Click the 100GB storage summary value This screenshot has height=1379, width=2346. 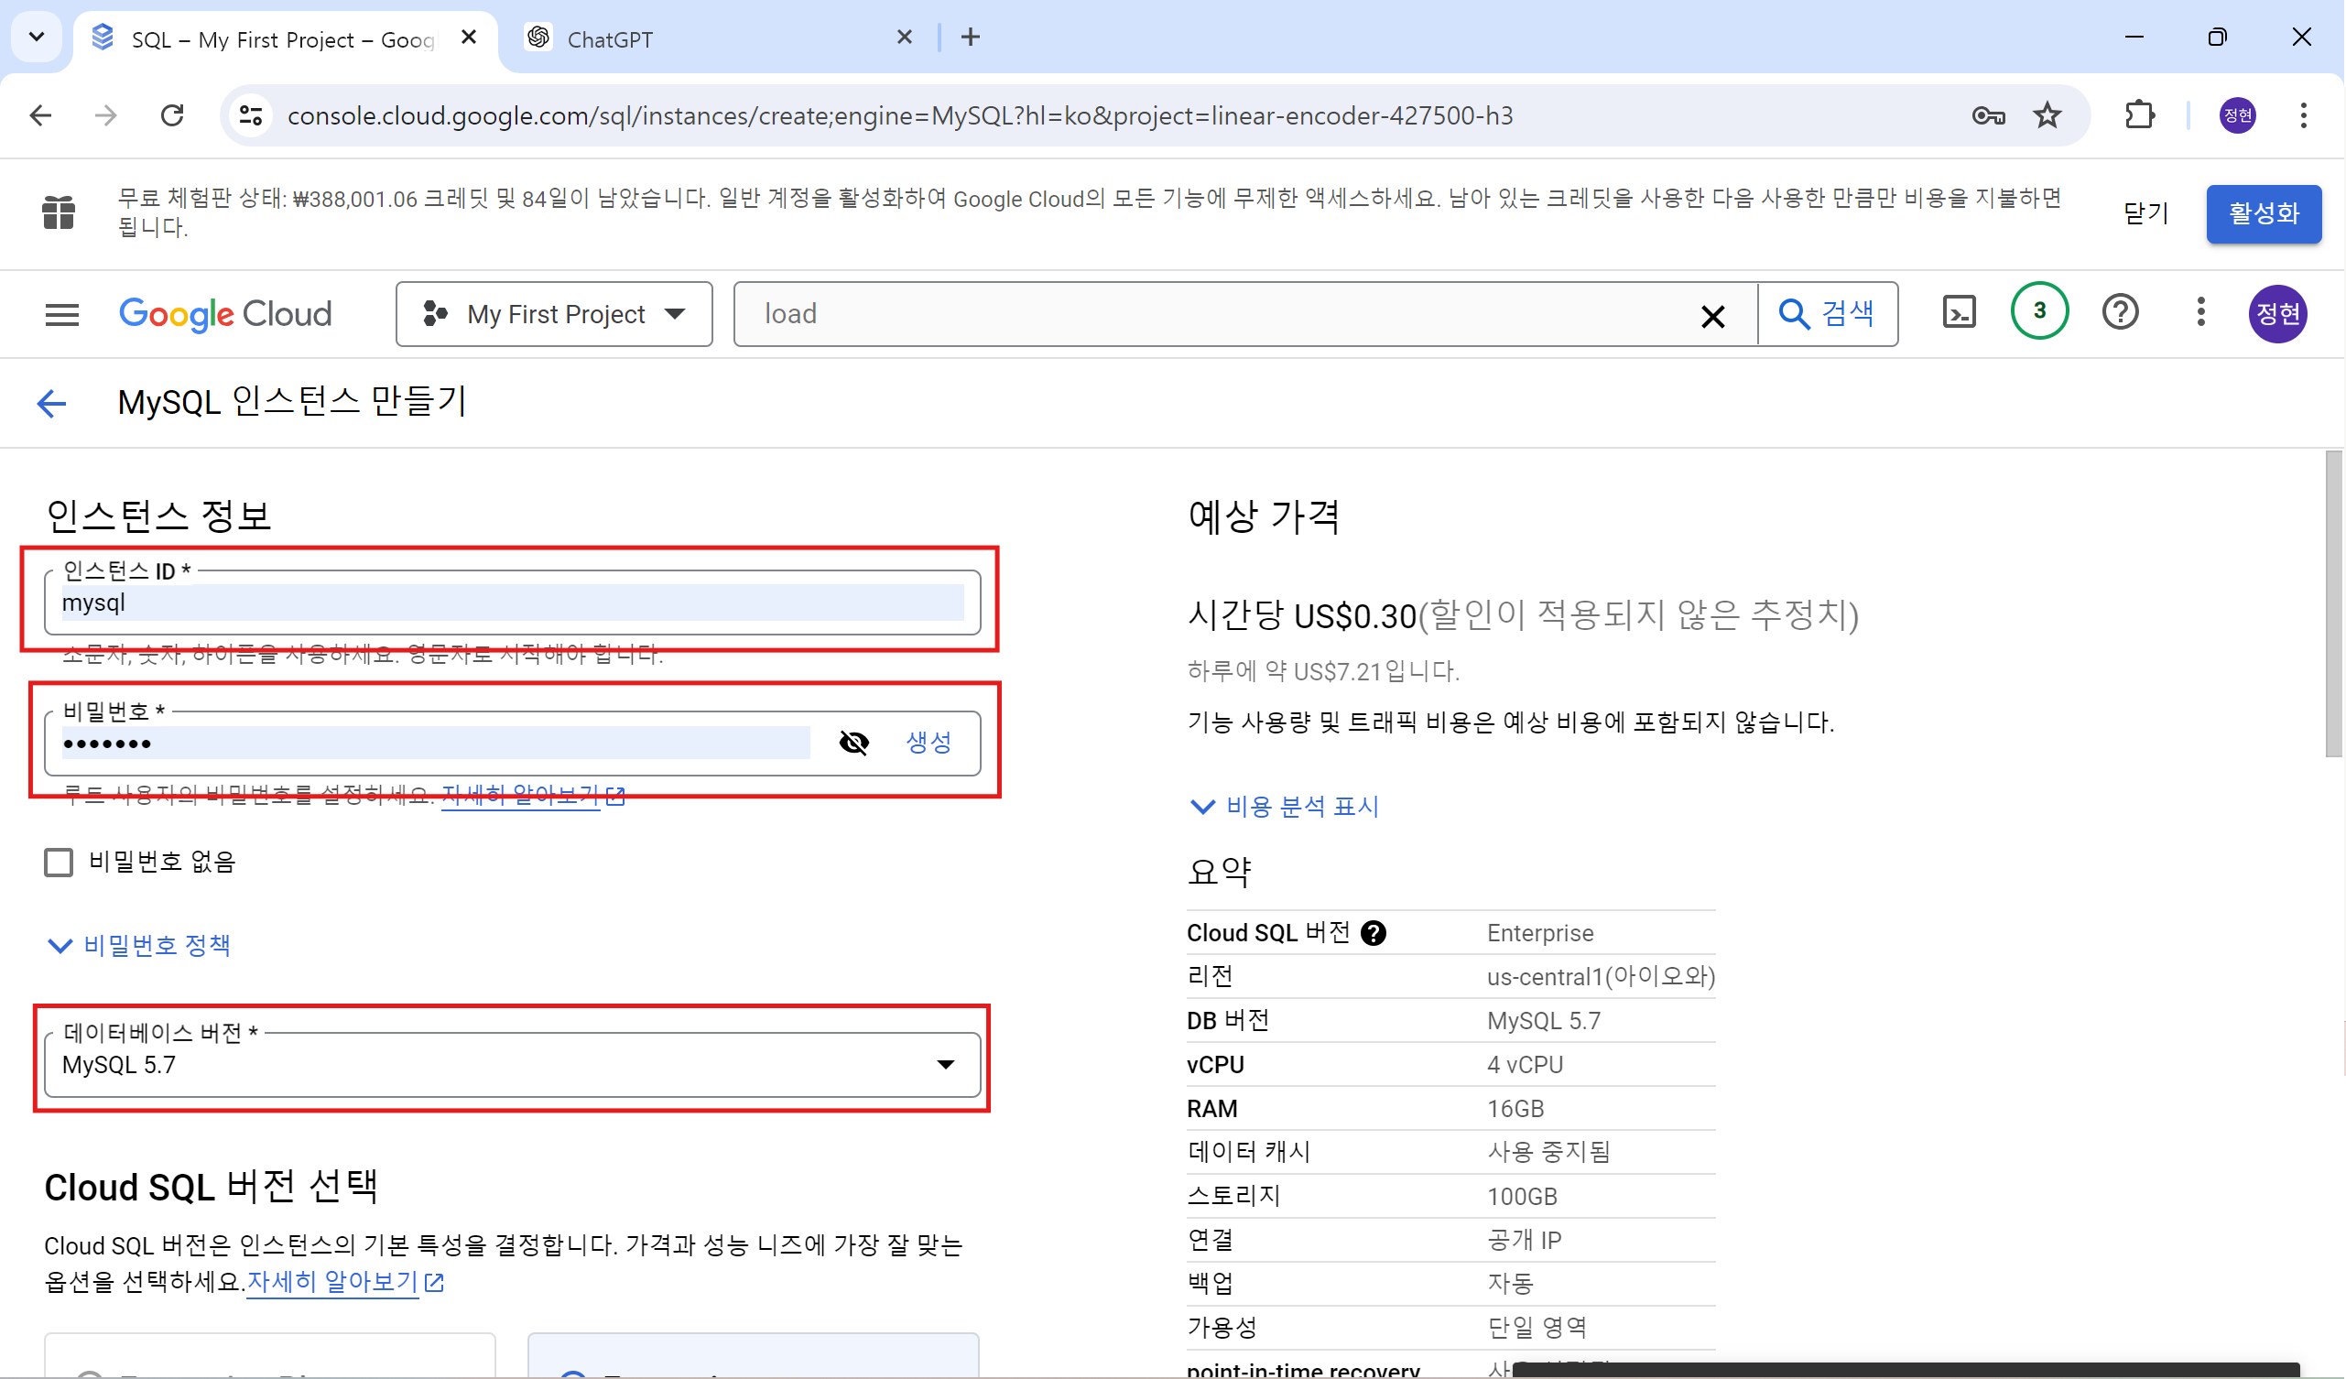pos(1522,1197)
